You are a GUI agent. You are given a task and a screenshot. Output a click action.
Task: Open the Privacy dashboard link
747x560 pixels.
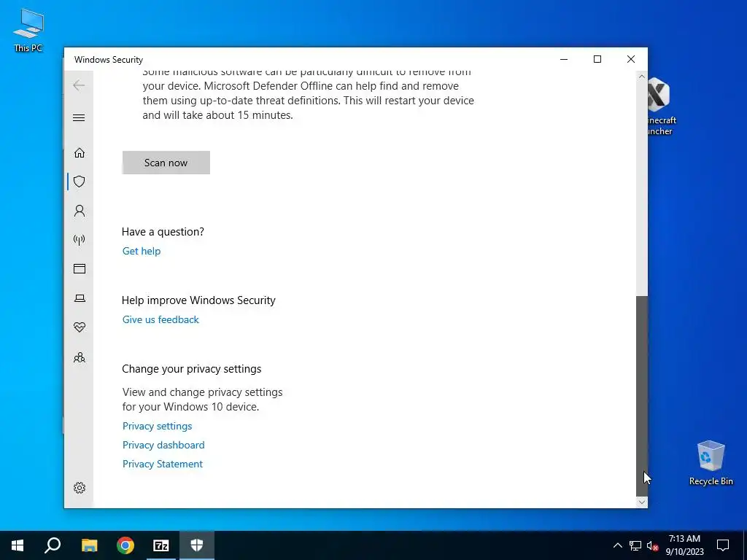point(163,445)
